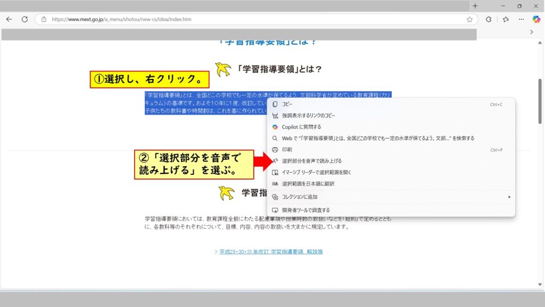This screenshot has width=545, height=307.
Task: Open a new tab with plus button
Action: click(475, 6)
